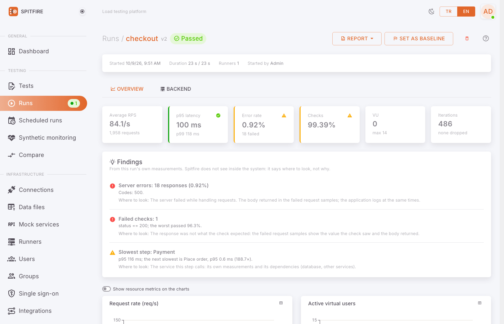Click 'Failed checks: 1' finding title
Image resolution: width=504 pixels, height=324 pixels.
pyautogui.click(x=138, y=219)
